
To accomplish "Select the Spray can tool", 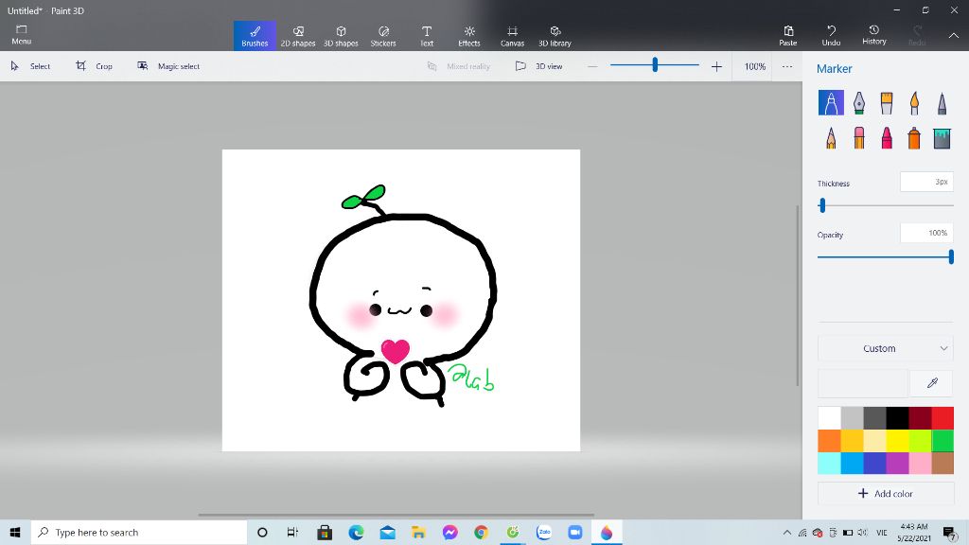I will (x=914, y=138).
